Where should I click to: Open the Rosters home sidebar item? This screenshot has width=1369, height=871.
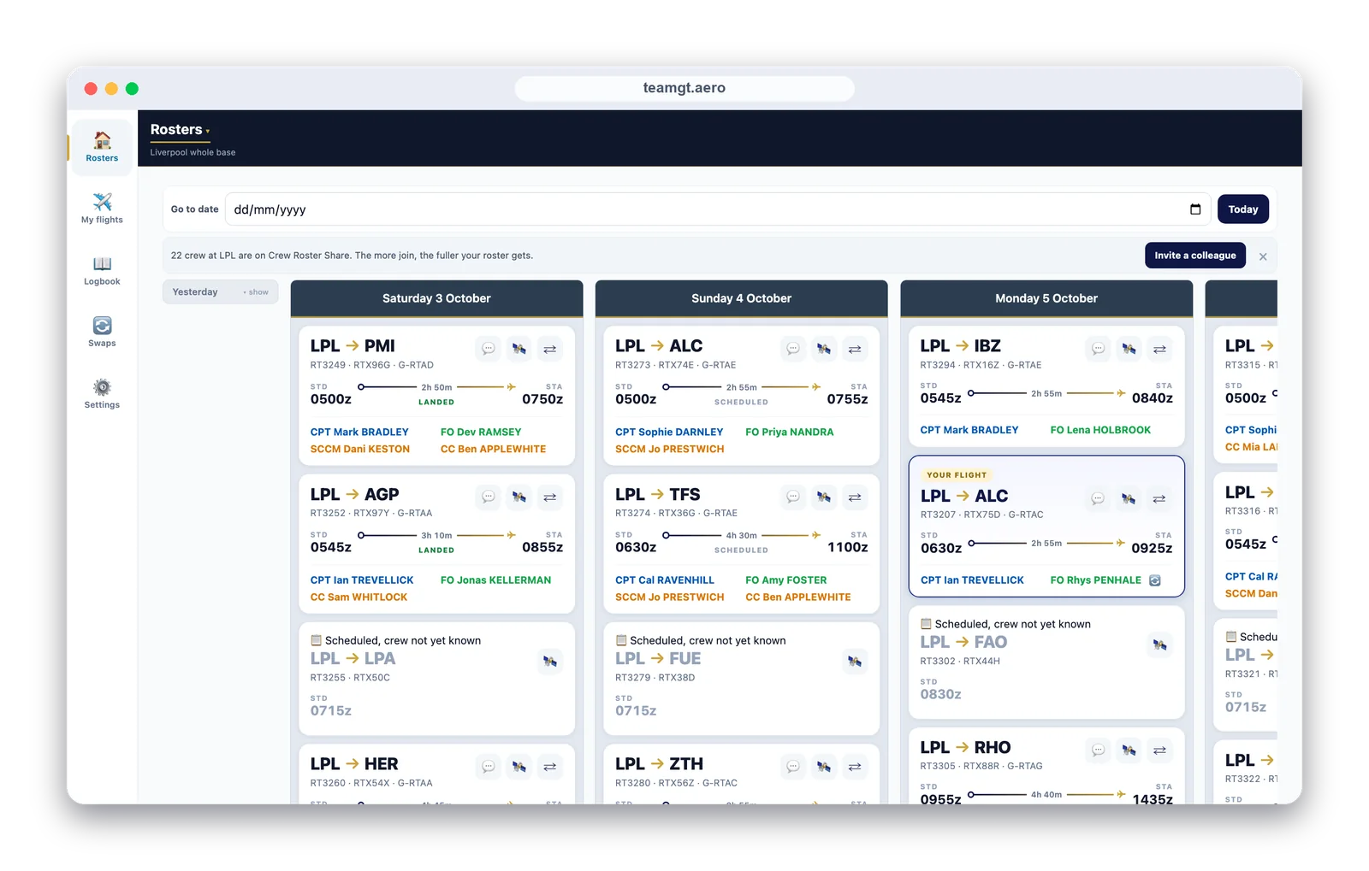(102, 147)
